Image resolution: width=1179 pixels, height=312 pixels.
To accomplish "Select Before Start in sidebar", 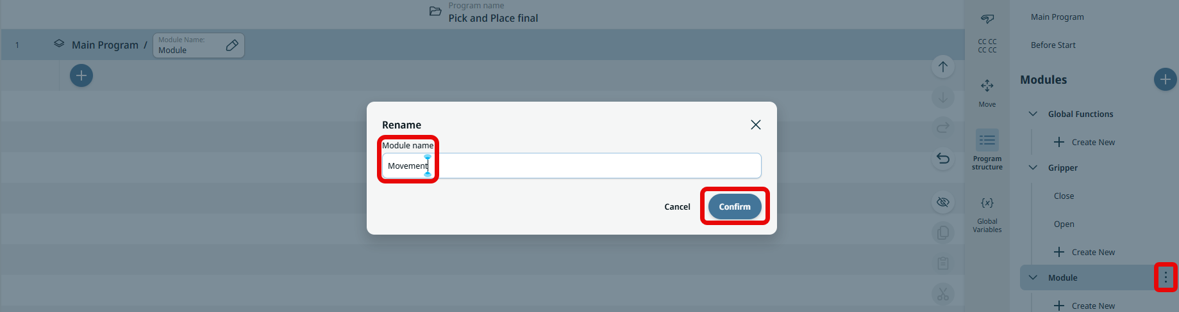I will click(1053, 45).
